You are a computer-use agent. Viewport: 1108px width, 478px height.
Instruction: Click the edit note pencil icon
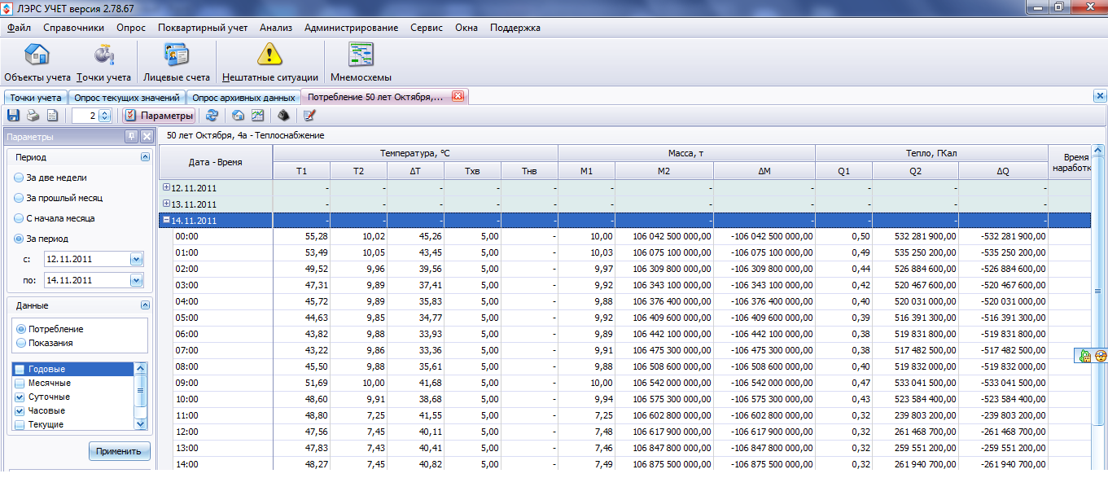pos(309,116)
